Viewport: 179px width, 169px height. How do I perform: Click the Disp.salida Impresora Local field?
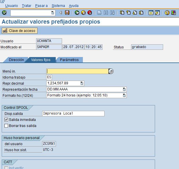click(x=73, y=113)
